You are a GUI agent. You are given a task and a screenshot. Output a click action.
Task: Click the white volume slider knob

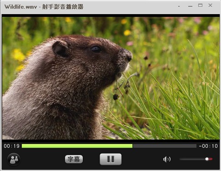coord(207,159)
